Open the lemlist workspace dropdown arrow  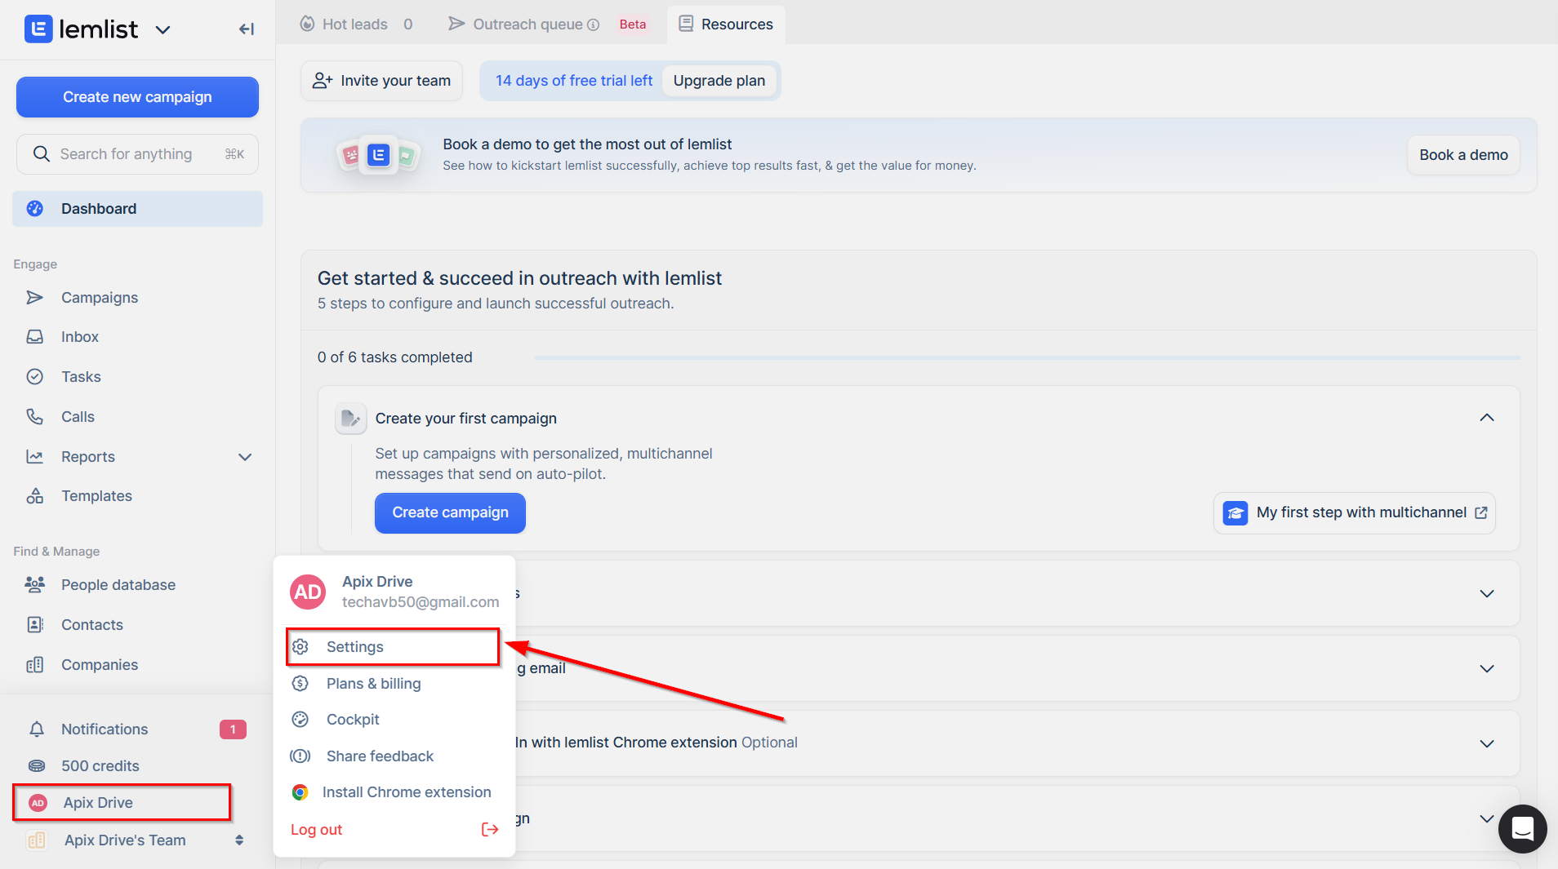pyautogui.click(x=163, y=30)
